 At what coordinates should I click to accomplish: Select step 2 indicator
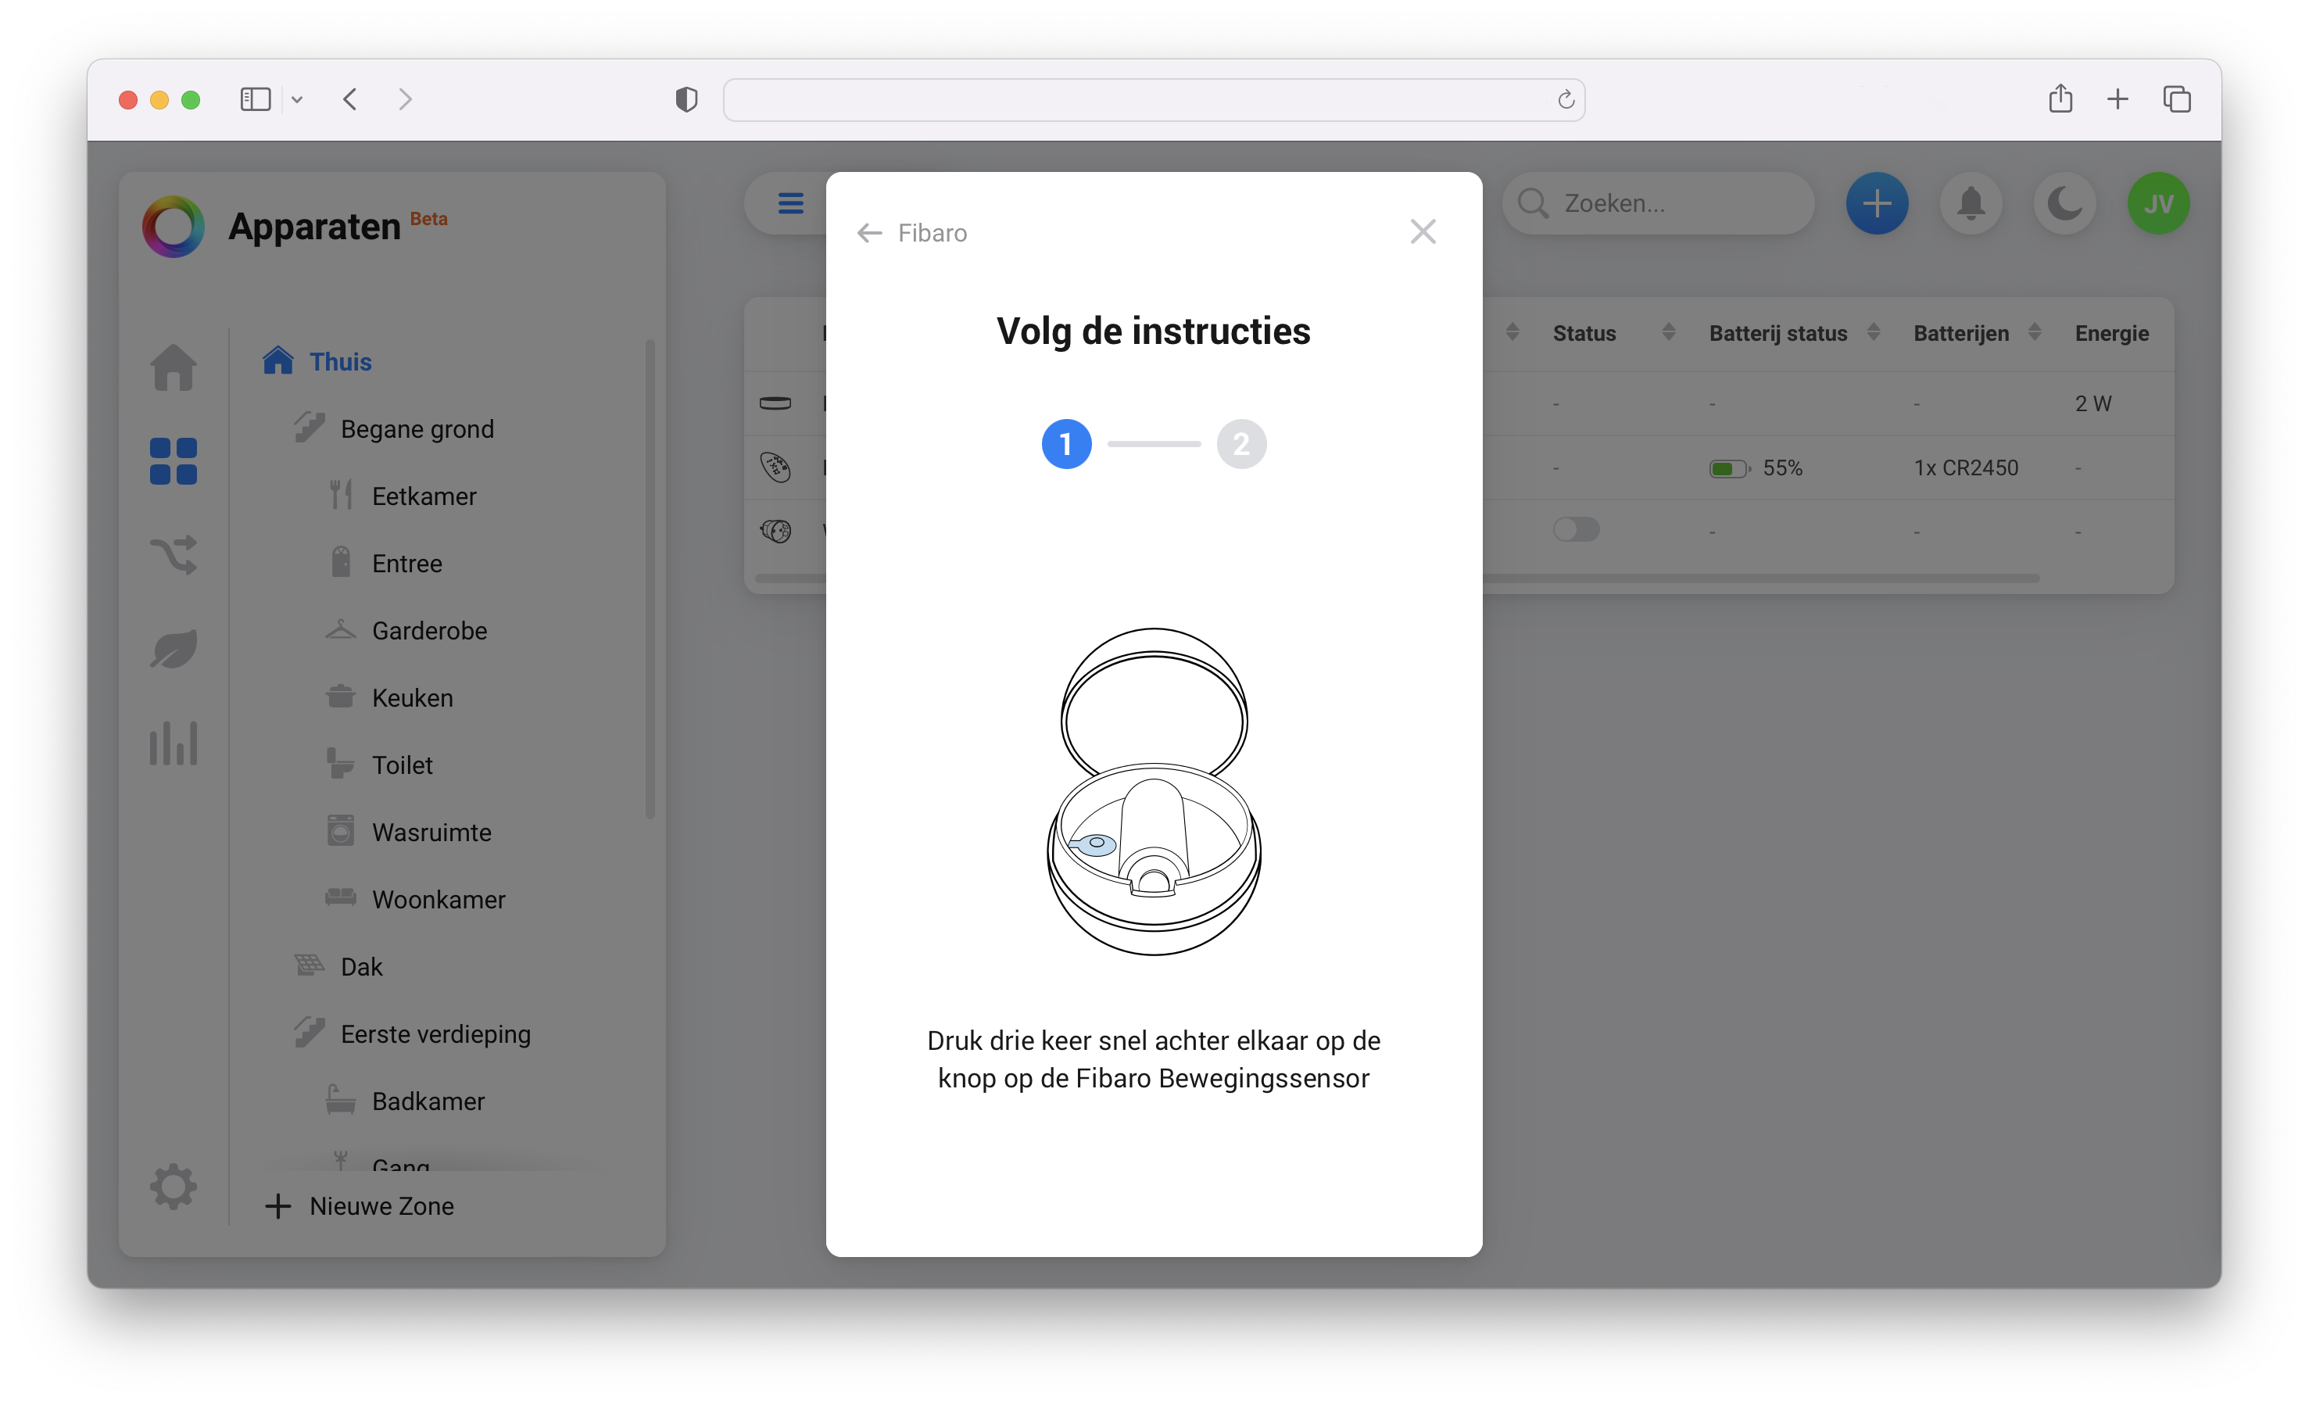[1241, 443]
